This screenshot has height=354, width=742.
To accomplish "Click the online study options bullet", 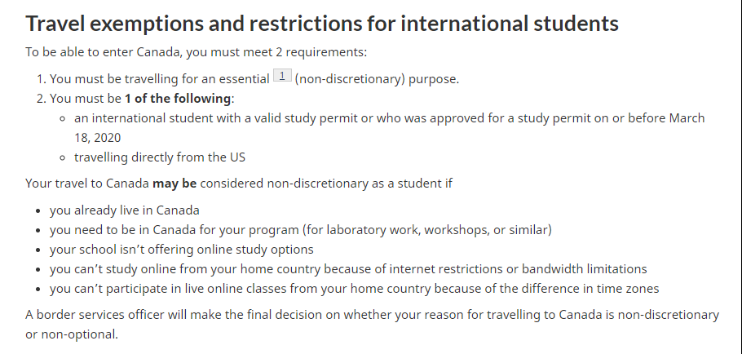I will tap(181, 250).
